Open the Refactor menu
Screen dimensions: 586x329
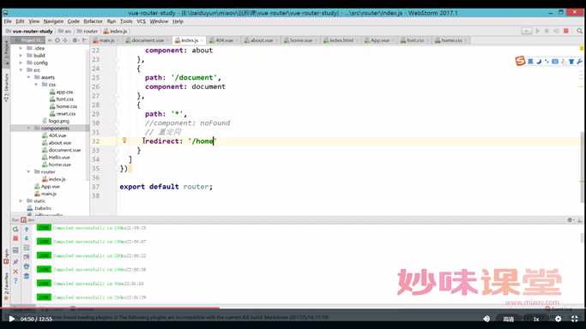93,21
